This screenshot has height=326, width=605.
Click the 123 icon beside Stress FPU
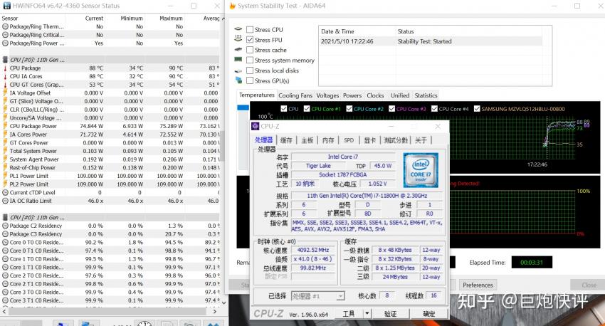(x=238, y=39)
